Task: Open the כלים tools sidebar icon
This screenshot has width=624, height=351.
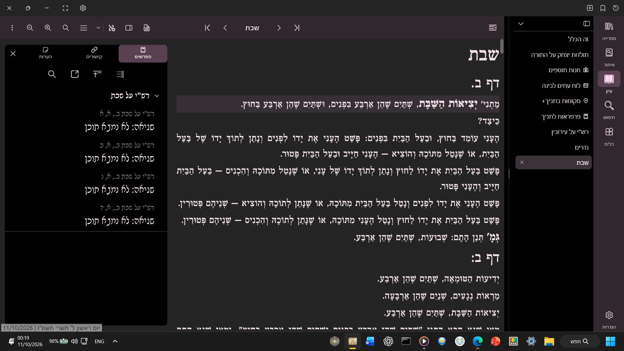Action: [x=609, y=136]
